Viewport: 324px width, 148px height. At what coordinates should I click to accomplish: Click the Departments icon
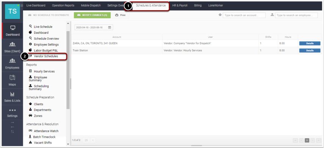(x=30, y=110)
